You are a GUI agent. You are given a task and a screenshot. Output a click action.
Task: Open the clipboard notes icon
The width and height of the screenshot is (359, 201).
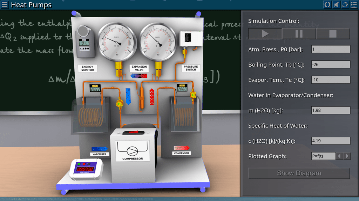(345, 5)
